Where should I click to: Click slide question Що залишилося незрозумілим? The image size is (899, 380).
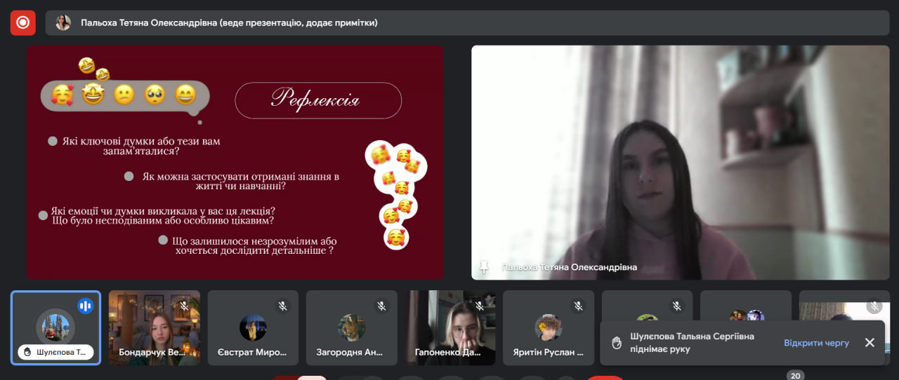[x=254, y=245]
